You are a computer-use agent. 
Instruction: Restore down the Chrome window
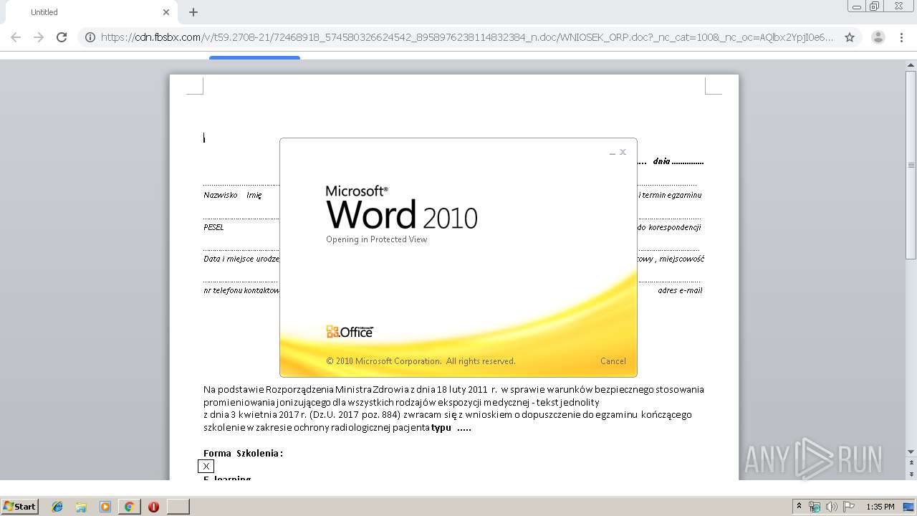pyautogui.click(x=875, y=6)
